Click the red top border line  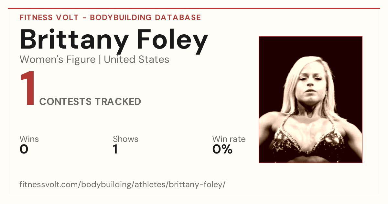pyautogui.click(x=194, y=8)
